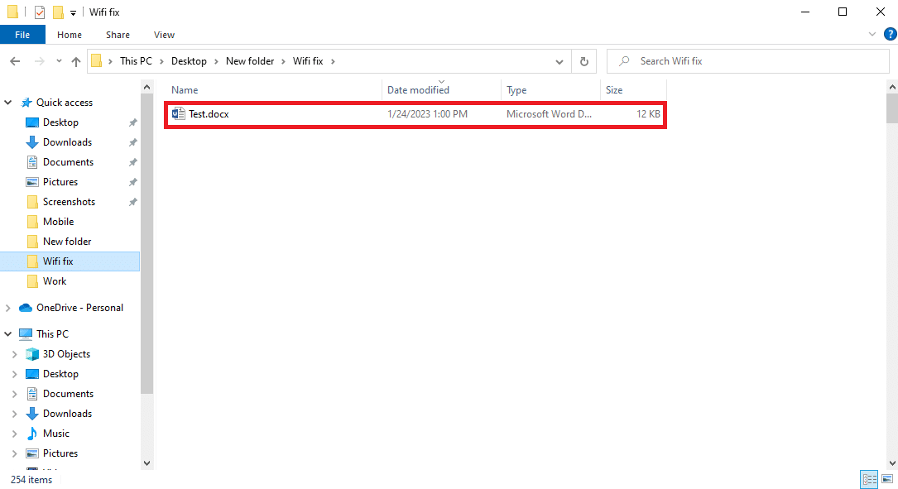Click New folder in the address bar path

pos(250,61)
